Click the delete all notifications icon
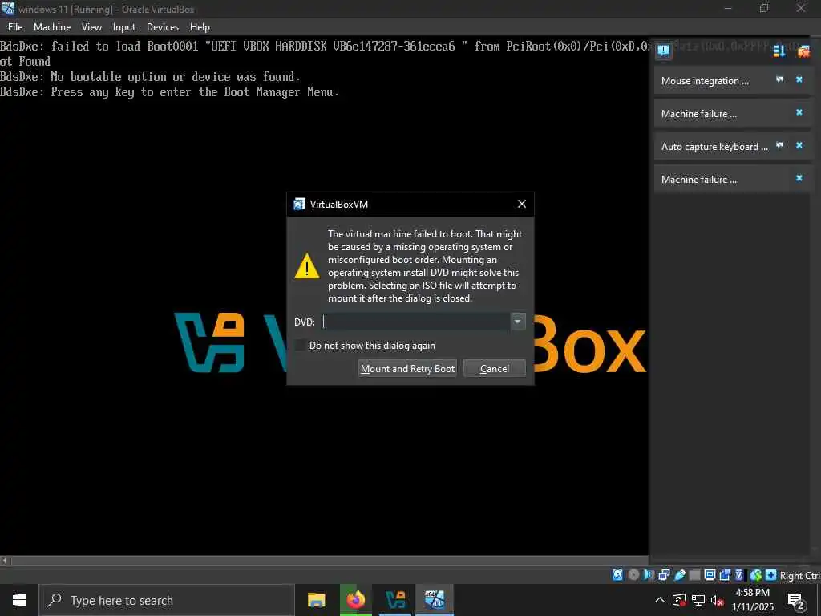This screenshot has height=616, width=821. coord(803,51)
